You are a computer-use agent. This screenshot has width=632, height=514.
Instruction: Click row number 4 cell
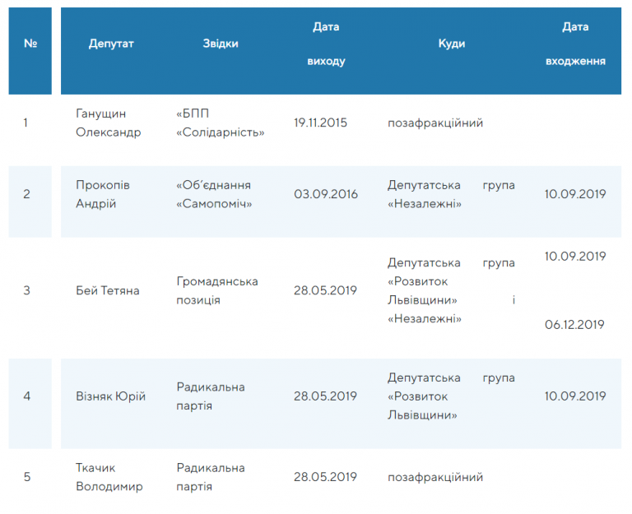tap(26, 396)
